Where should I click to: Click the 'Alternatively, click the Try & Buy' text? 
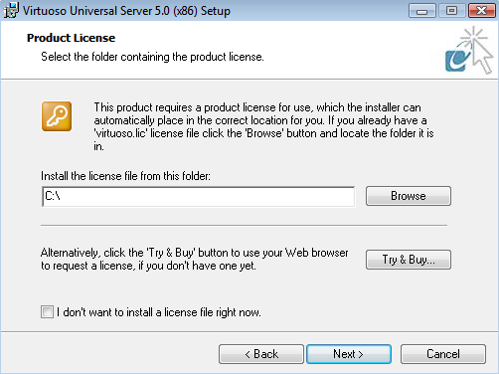coord(194,260)
